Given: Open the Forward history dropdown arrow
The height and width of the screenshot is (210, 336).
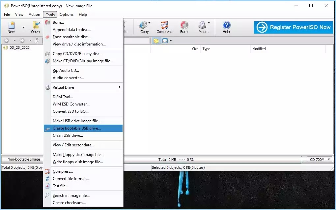Looking at the screenshot, I should point(30,40).
